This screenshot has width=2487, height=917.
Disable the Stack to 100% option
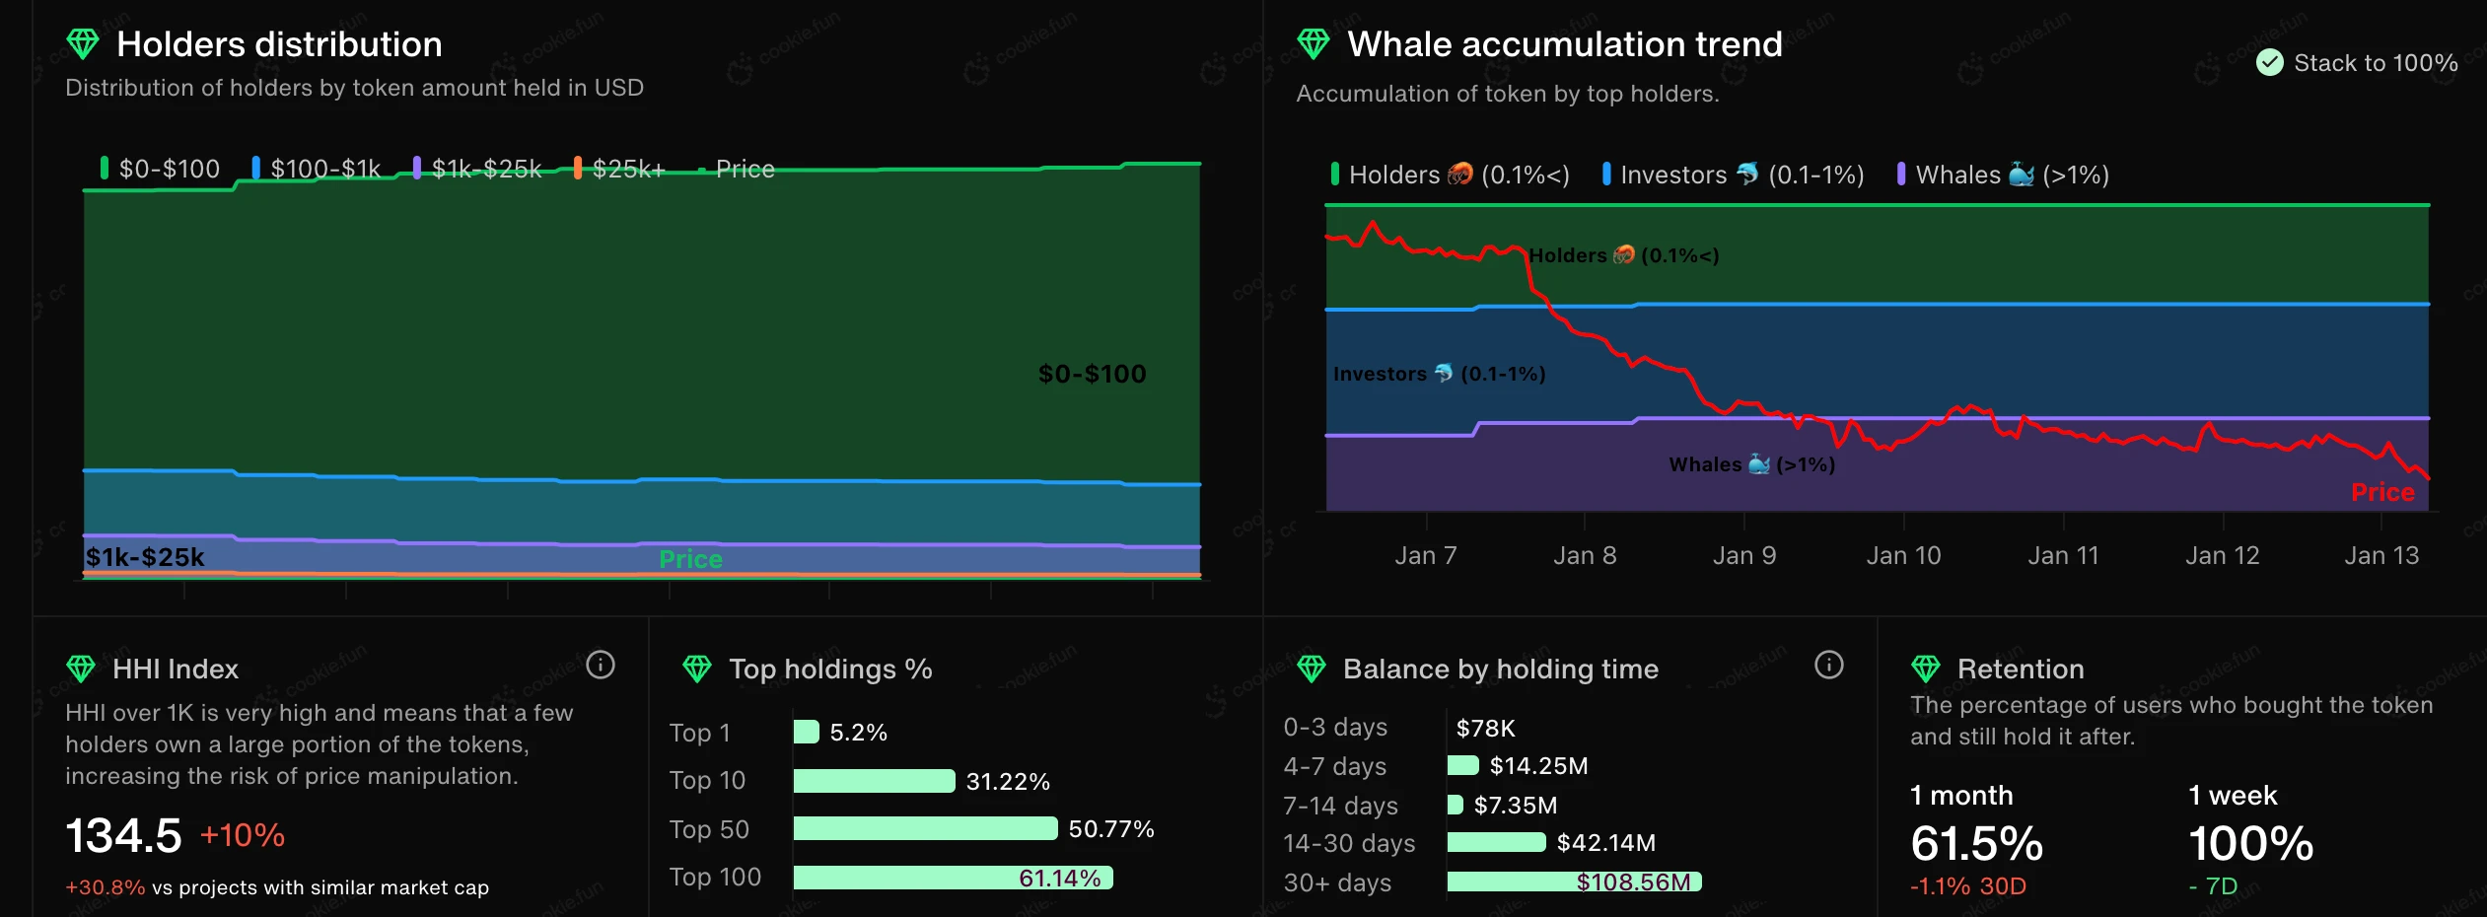tap(2270, 62)
